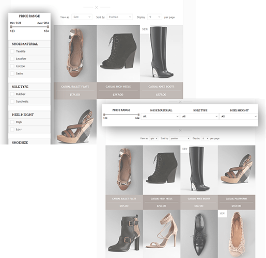Tick the Cotton material checkbox

12,66
